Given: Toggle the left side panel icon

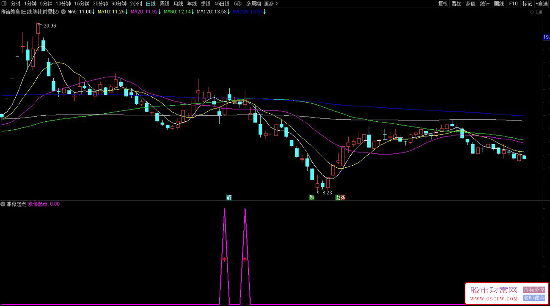Looking at the screenshot, I should (x=4, y=4).
